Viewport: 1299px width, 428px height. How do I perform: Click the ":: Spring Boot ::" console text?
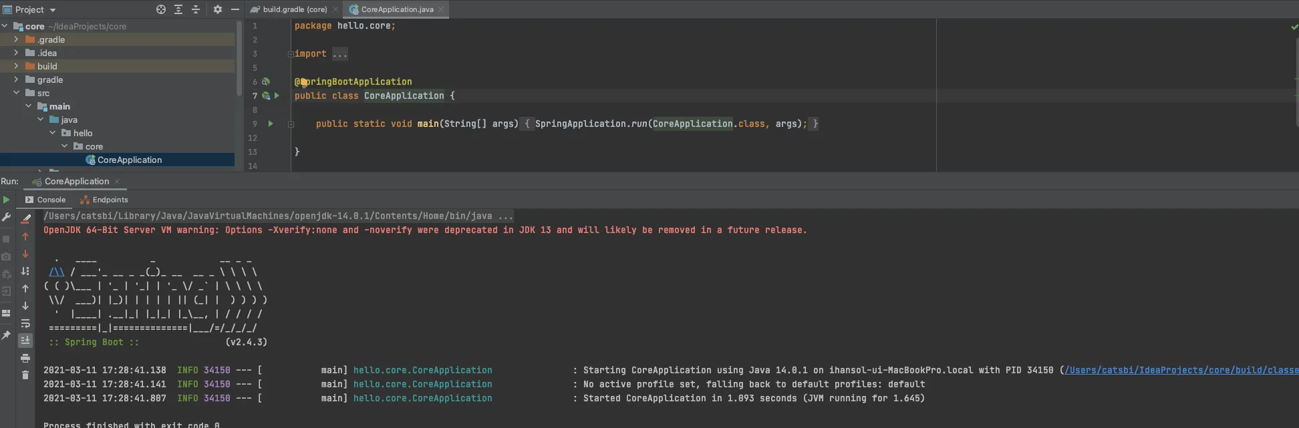[94, 342]
